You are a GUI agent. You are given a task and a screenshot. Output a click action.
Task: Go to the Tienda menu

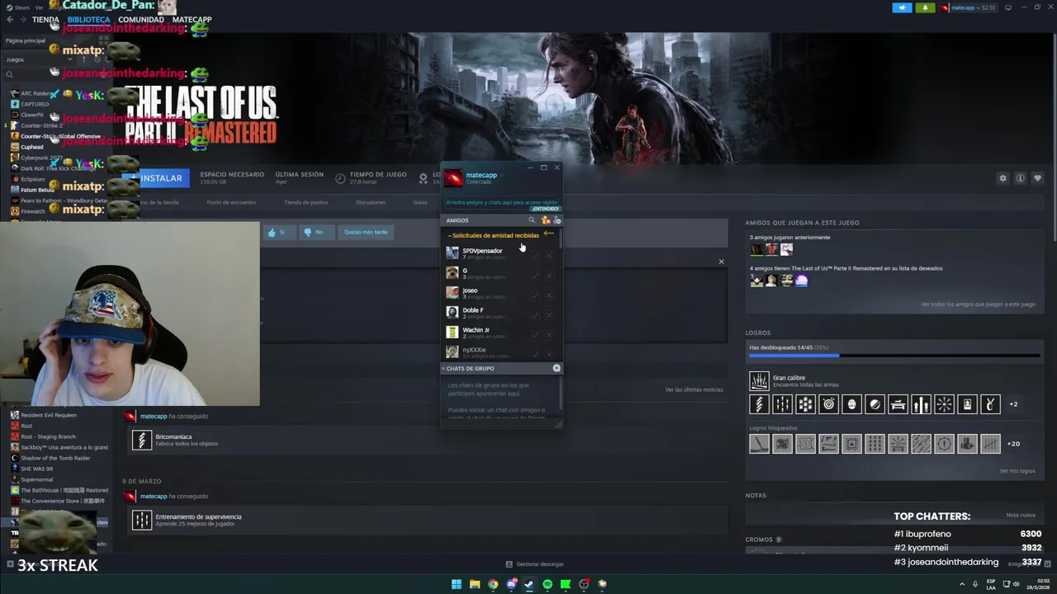[x=45, y=20]
